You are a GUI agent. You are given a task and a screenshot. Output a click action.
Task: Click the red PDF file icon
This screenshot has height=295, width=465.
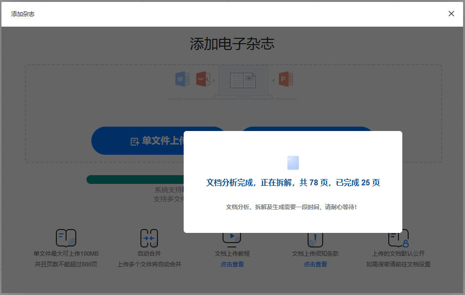tap(203, 79)
